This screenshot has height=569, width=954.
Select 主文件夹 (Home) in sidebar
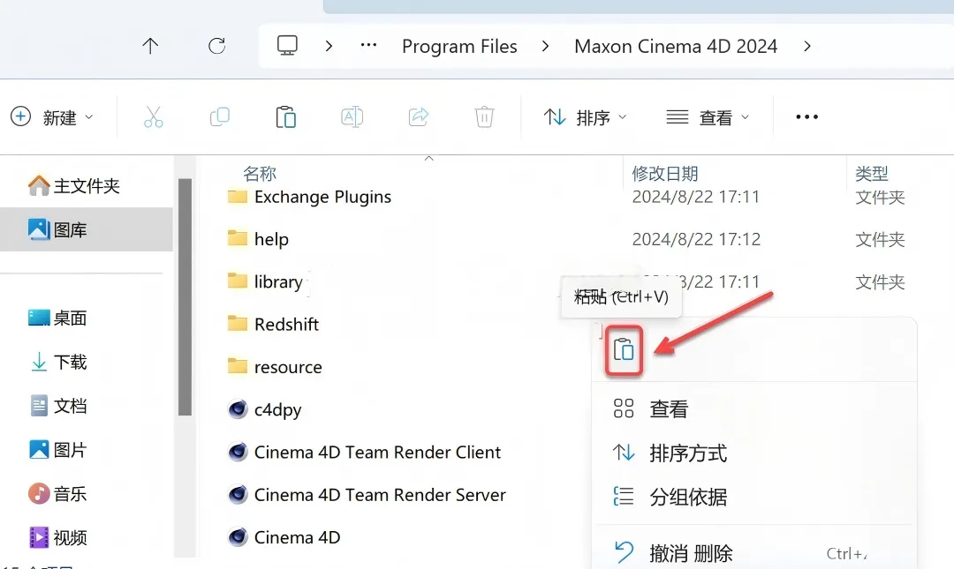87,186
